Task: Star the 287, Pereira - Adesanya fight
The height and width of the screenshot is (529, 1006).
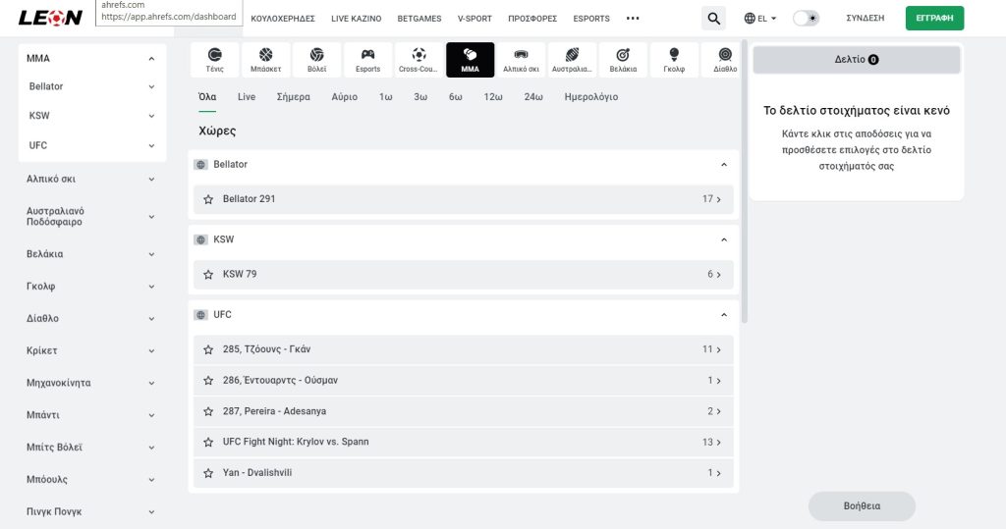Action: point(208,411)
